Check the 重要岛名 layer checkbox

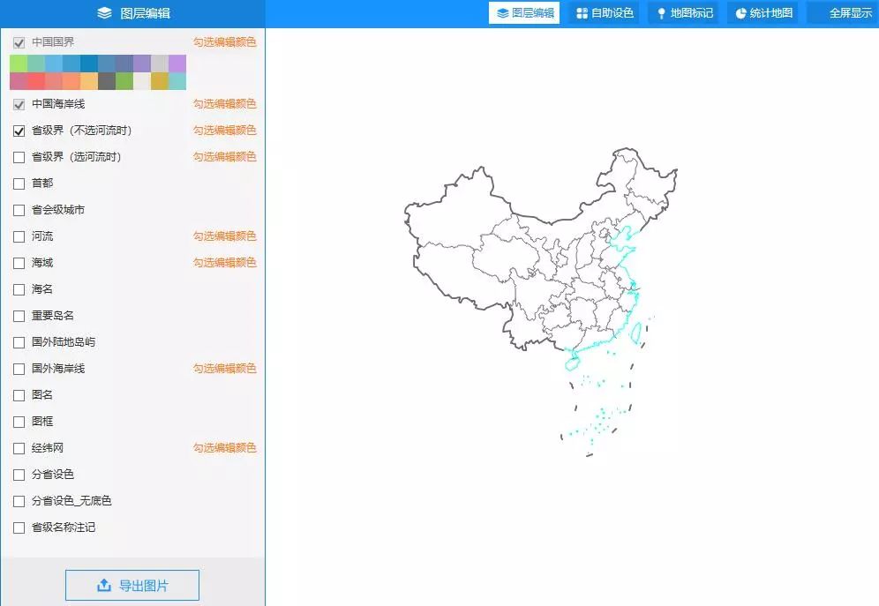[x=19, y=316]
